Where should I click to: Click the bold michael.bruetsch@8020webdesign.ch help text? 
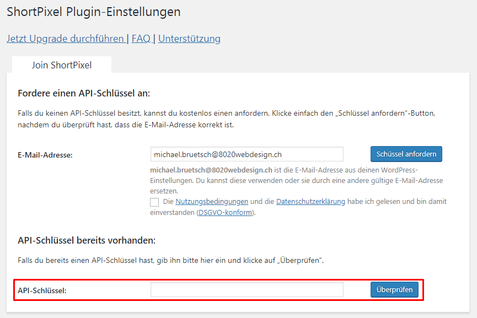pos(211,170)
